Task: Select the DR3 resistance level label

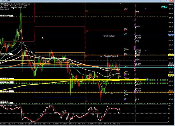Action: [126, 9]
